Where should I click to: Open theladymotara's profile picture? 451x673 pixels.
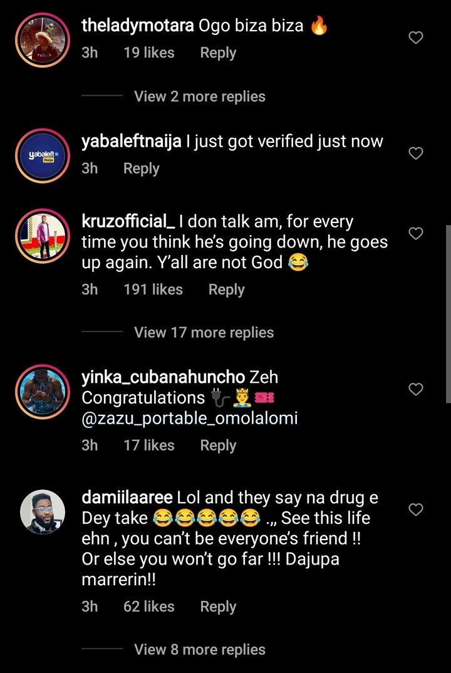[42, 38]
